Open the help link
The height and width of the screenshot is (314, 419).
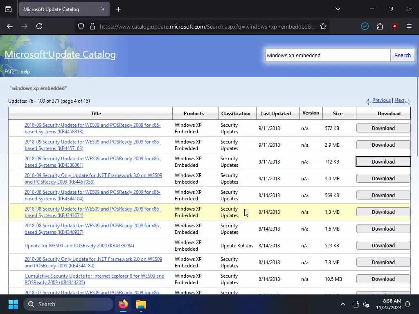tap(25, 72)
